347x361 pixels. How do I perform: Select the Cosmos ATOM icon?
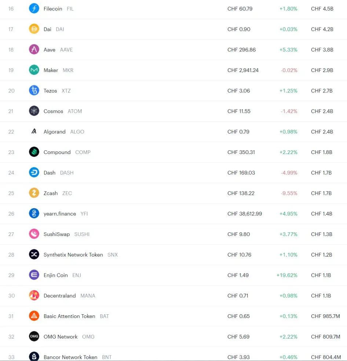tap(34, 111)
